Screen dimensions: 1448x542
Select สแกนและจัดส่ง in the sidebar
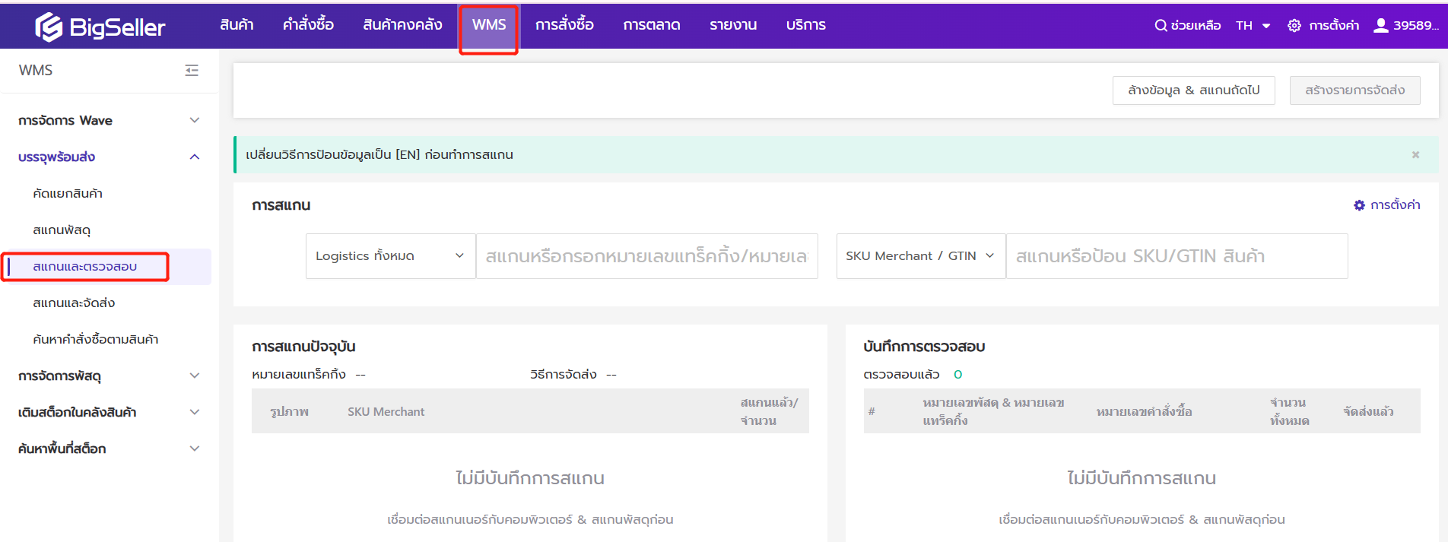pos(74,303)
